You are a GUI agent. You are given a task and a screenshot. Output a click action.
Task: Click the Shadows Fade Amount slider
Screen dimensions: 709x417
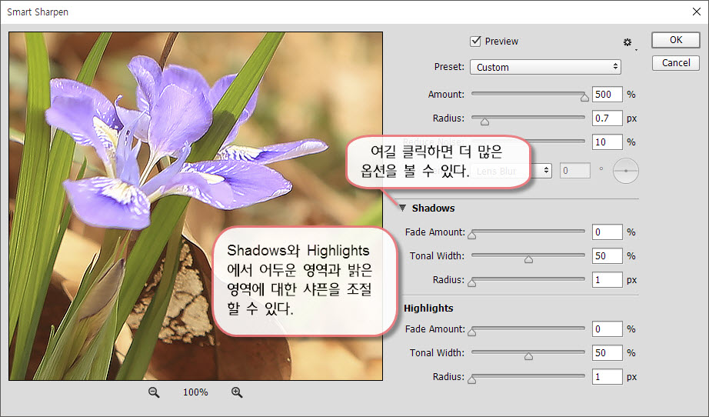(x=528, y=232)
